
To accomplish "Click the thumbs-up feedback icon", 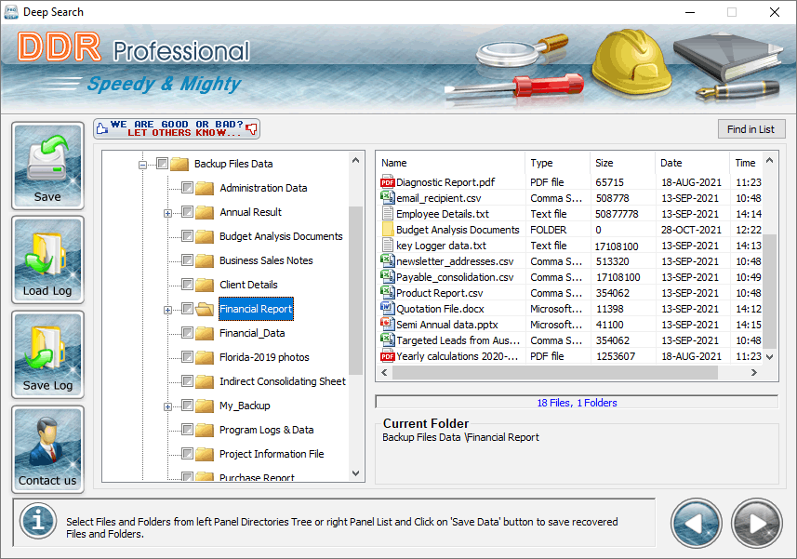I will pos(102,128).
